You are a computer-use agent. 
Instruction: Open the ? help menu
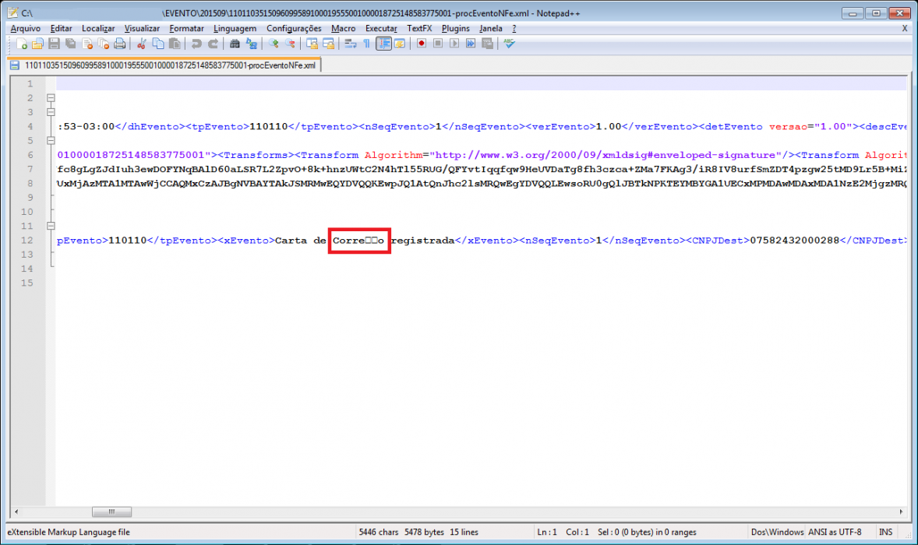[x=514, y=29]
